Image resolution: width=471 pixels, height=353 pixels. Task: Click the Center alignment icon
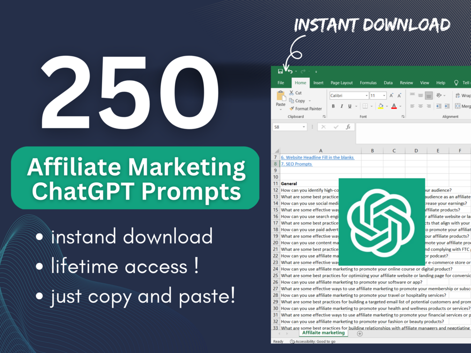coord(420,106)
